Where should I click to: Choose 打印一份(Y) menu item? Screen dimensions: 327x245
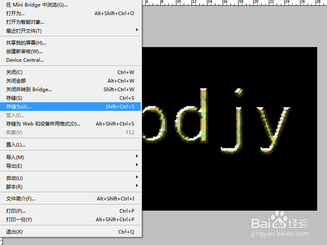pos(70,220)
